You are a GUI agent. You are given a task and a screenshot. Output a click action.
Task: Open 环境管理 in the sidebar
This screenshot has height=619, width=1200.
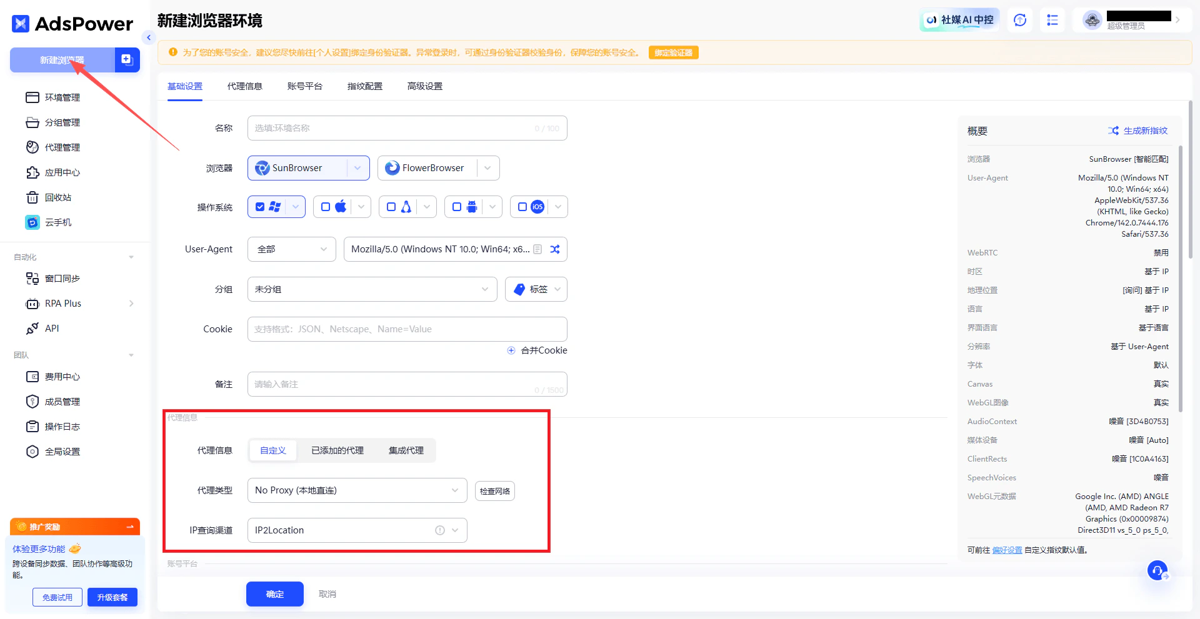click(53, 97)
